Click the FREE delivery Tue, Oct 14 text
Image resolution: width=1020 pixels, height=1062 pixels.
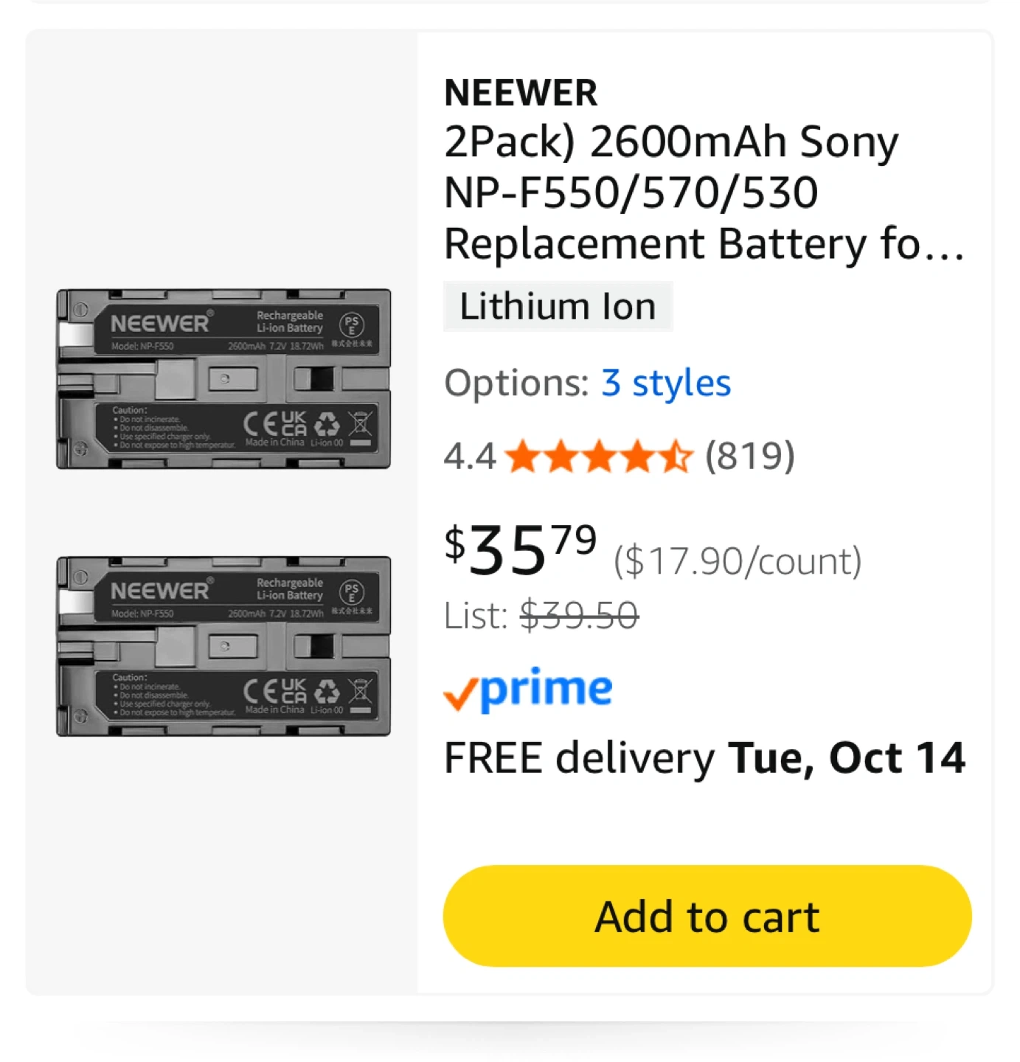click(704, 758)
